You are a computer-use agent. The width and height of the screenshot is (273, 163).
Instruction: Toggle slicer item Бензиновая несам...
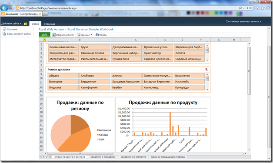[x=63, y=47]
